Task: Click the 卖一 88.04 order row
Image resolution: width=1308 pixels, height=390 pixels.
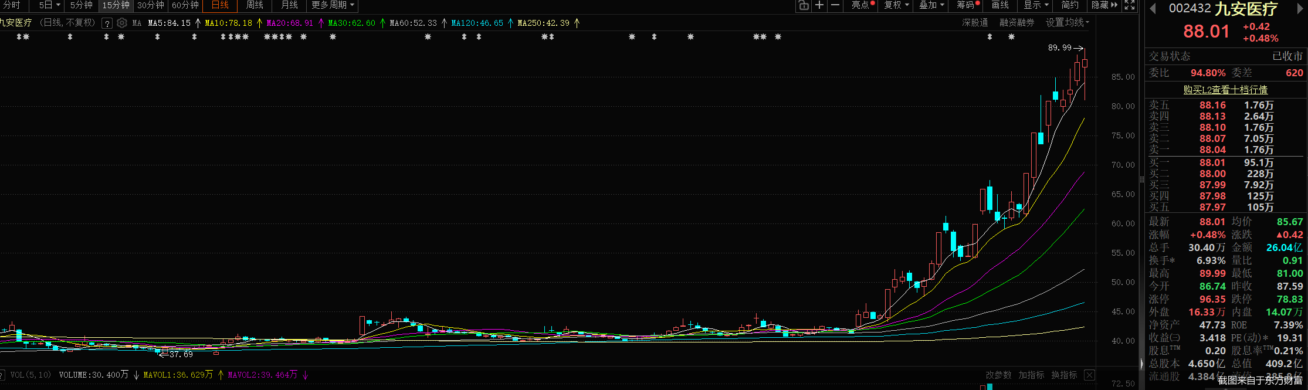Action: tap(1225, 150)
